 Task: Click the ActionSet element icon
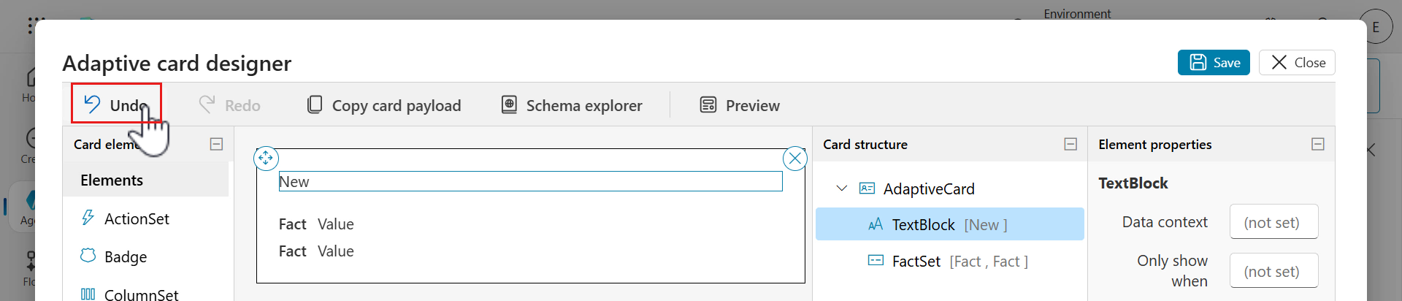pyautogui.click(x=88, y=218)
